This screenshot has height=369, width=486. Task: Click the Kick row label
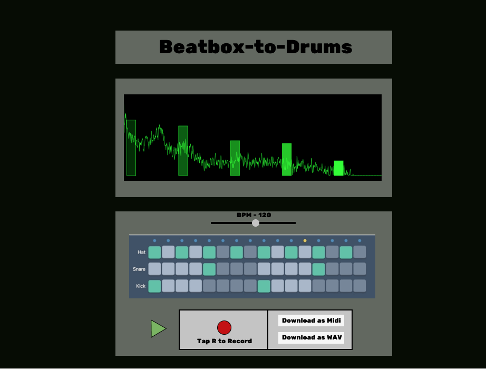point(141,286)
